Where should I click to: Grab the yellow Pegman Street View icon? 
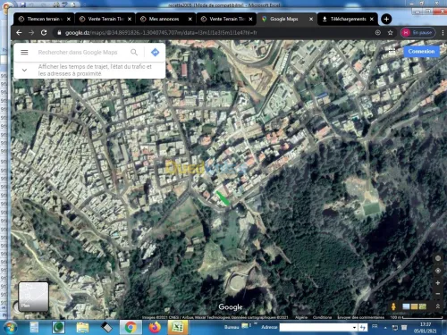pos(393,306)
